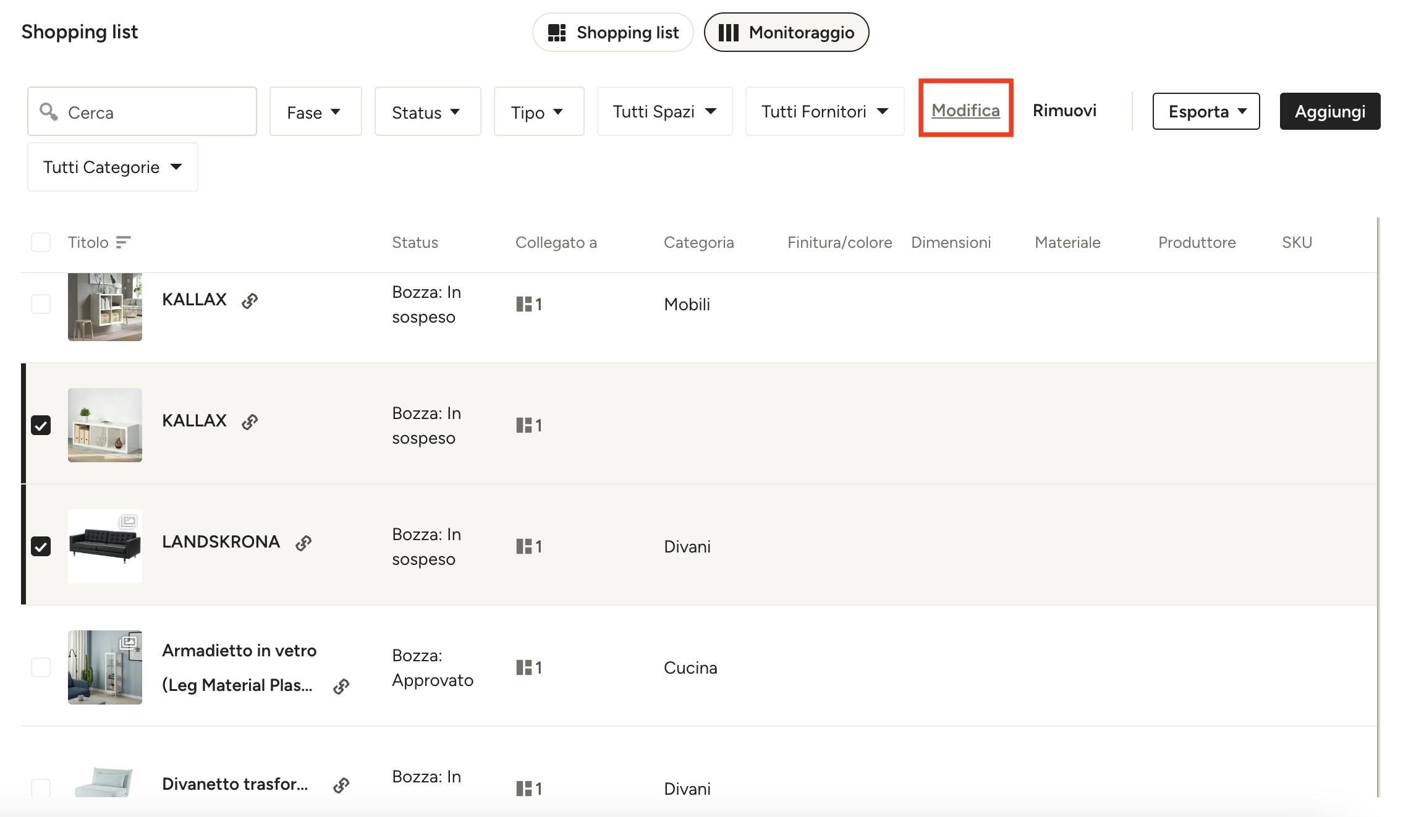Click board icon in first KALLAX row
Screen dimensions: 1403x817
click(524, 304)
